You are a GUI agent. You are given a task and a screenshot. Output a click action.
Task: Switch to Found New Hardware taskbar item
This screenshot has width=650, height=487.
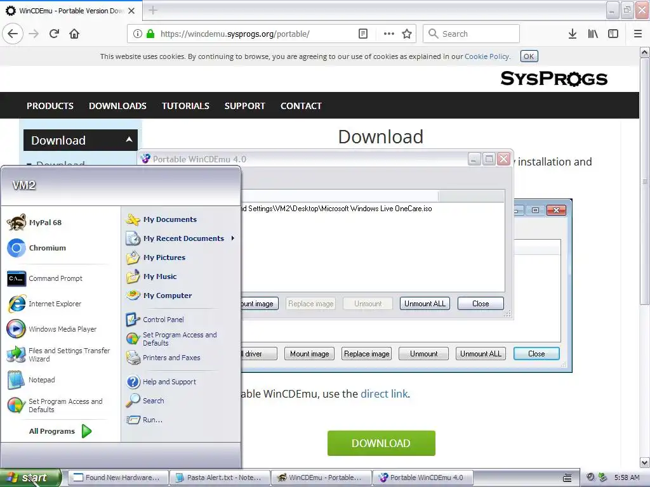pos(117,477)
